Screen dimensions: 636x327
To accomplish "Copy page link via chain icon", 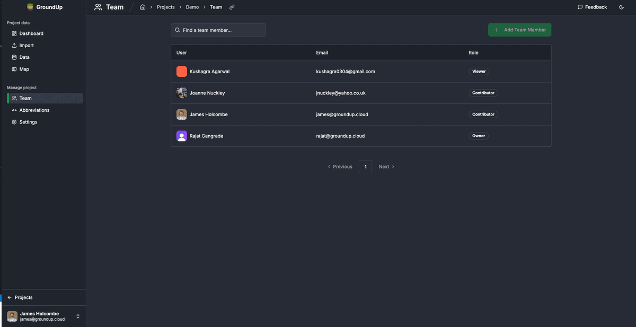I will tap(232, 7).
